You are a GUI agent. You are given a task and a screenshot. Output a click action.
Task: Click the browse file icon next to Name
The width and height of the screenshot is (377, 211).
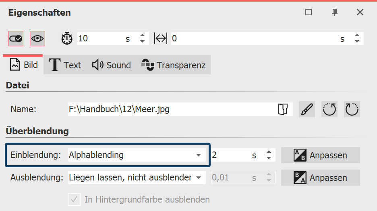coord(283,109)
